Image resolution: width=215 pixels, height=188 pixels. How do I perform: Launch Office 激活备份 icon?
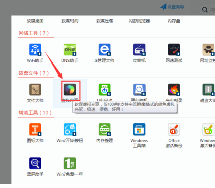pyautogui.click(x=174, y=130)
